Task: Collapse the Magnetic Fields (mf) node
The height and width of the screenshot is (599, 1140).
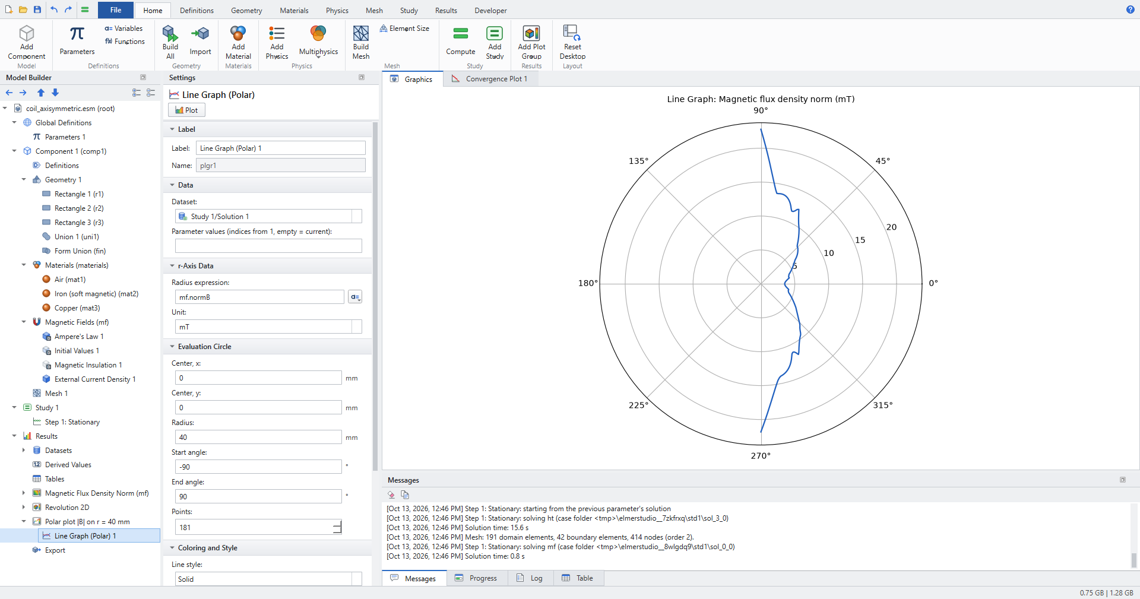Action: point(24,322)
